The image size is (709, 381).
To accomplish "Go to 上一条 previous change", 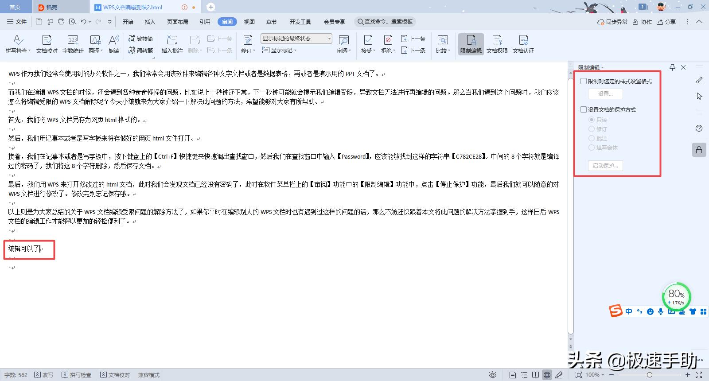I will point(413,39).
